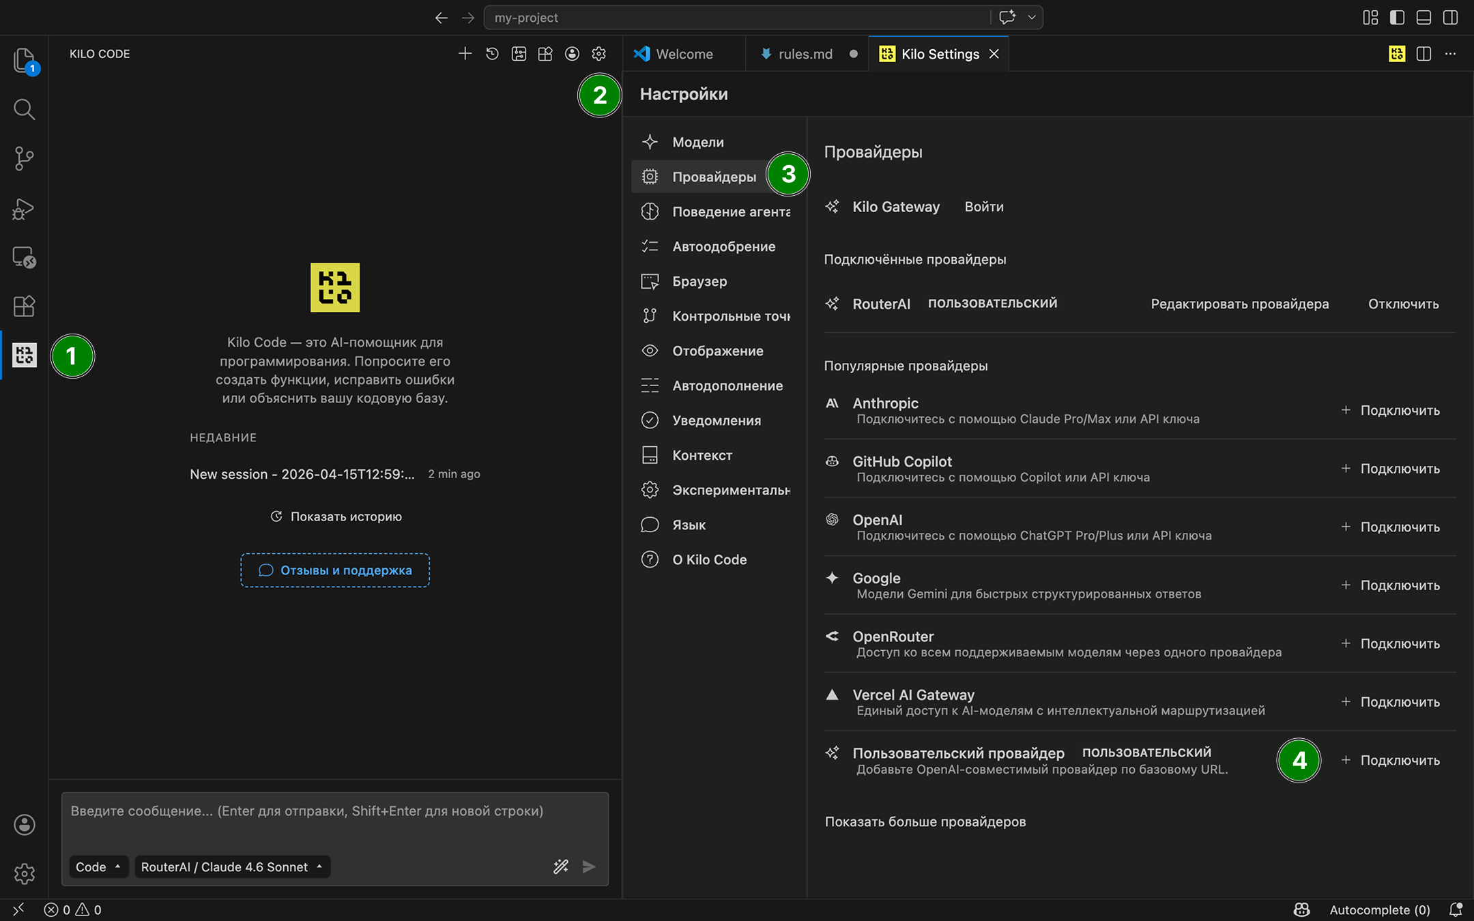
Task: Open Source Control in the activity bar
Action: pos(24,158)
